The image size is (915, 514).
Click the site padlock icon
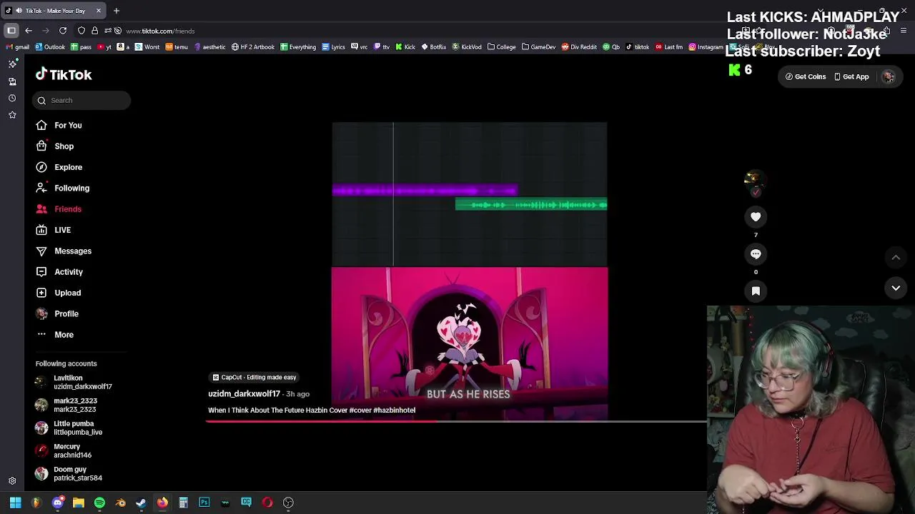tap(94, 31)
